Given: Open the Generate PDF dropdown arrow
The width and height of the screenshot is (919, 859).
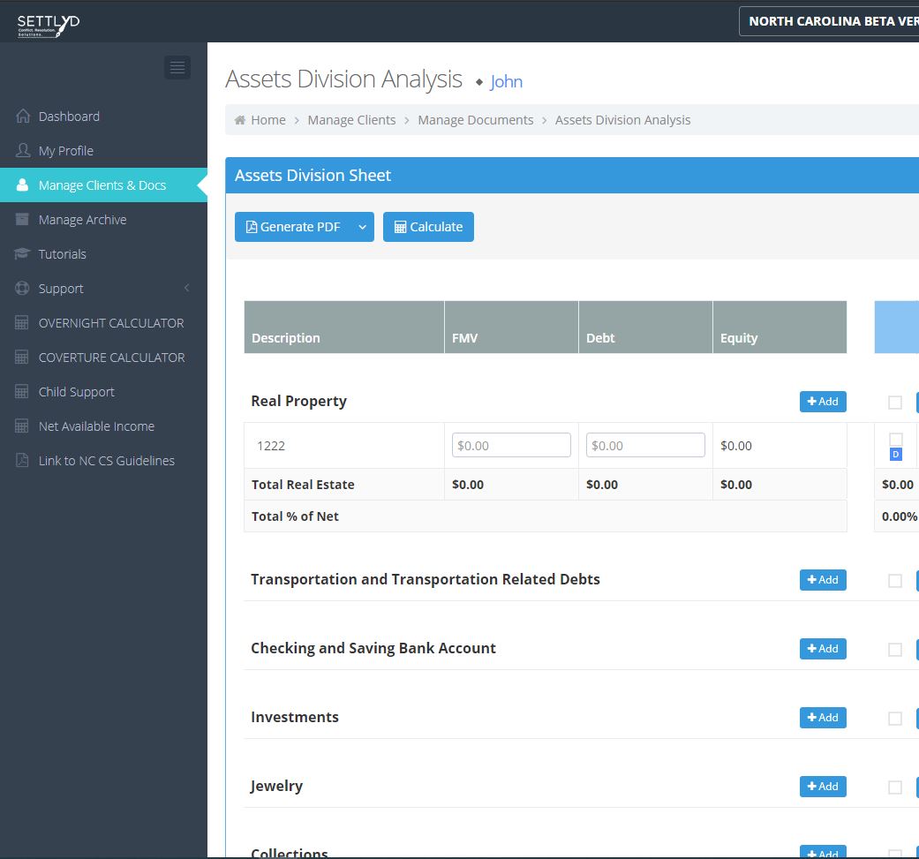Looking at the screenshot, I should pos(362,227).
